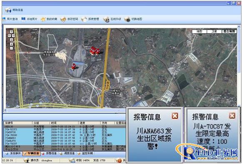
Task: Close the 川A-70C87 speed alarm popup
Action: click(232, 116)
